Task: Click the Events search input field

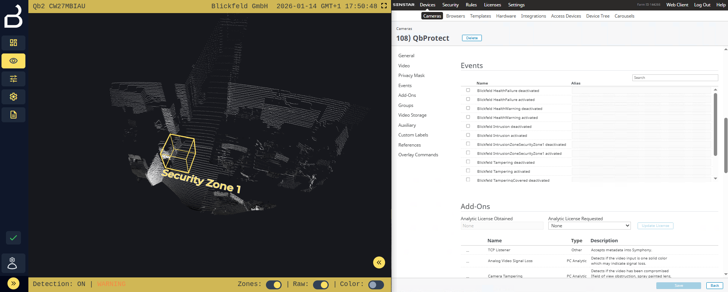Action: pos(675,78)
